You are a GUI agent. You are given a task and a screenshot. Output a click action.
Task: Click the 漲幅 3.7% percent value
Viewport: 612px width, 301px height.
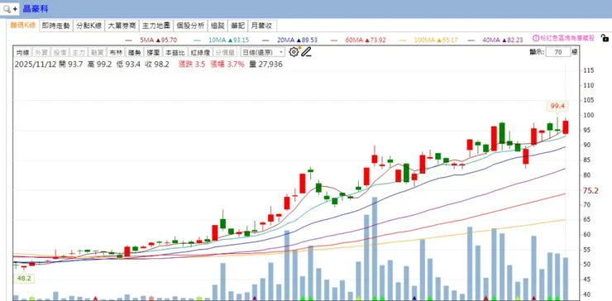(227, 64)
